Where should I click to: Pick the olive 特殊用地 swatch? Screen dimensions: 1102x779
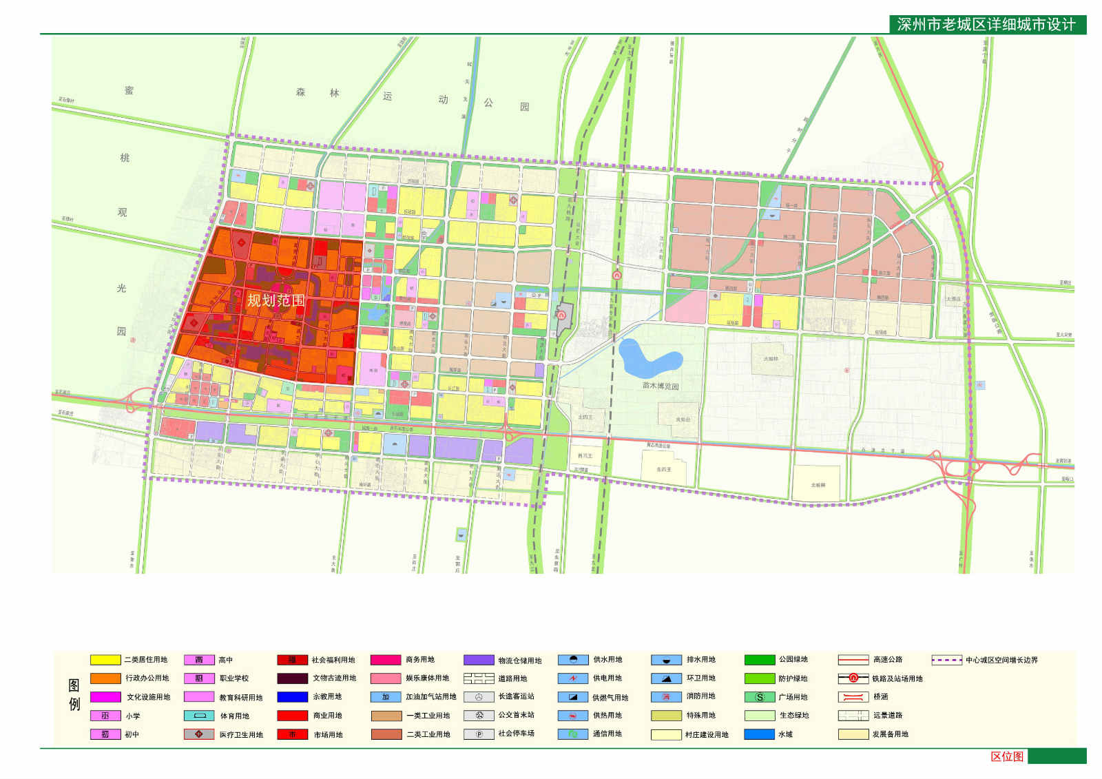[666, 716]
